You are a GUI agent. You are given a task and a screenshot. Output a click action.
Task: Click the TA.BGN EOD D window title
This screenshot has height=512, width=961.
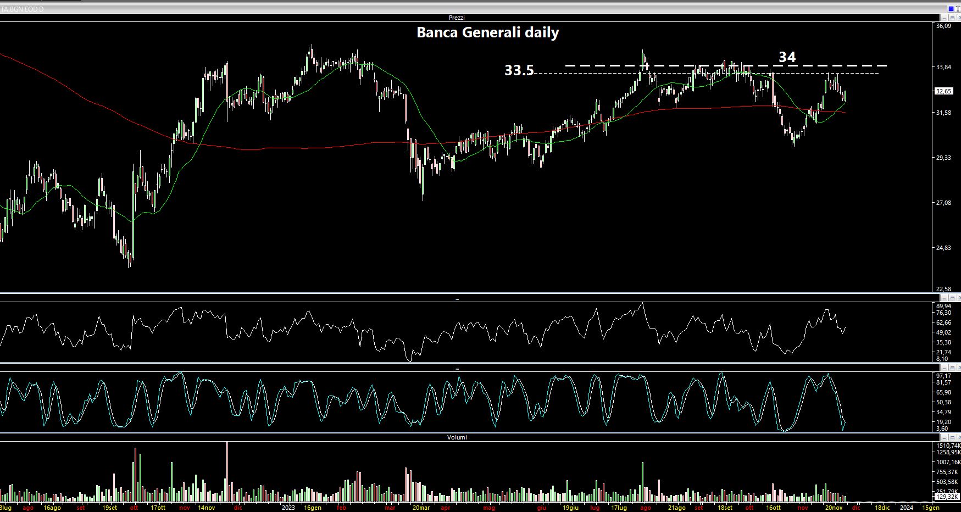click(x=22, y=9)
